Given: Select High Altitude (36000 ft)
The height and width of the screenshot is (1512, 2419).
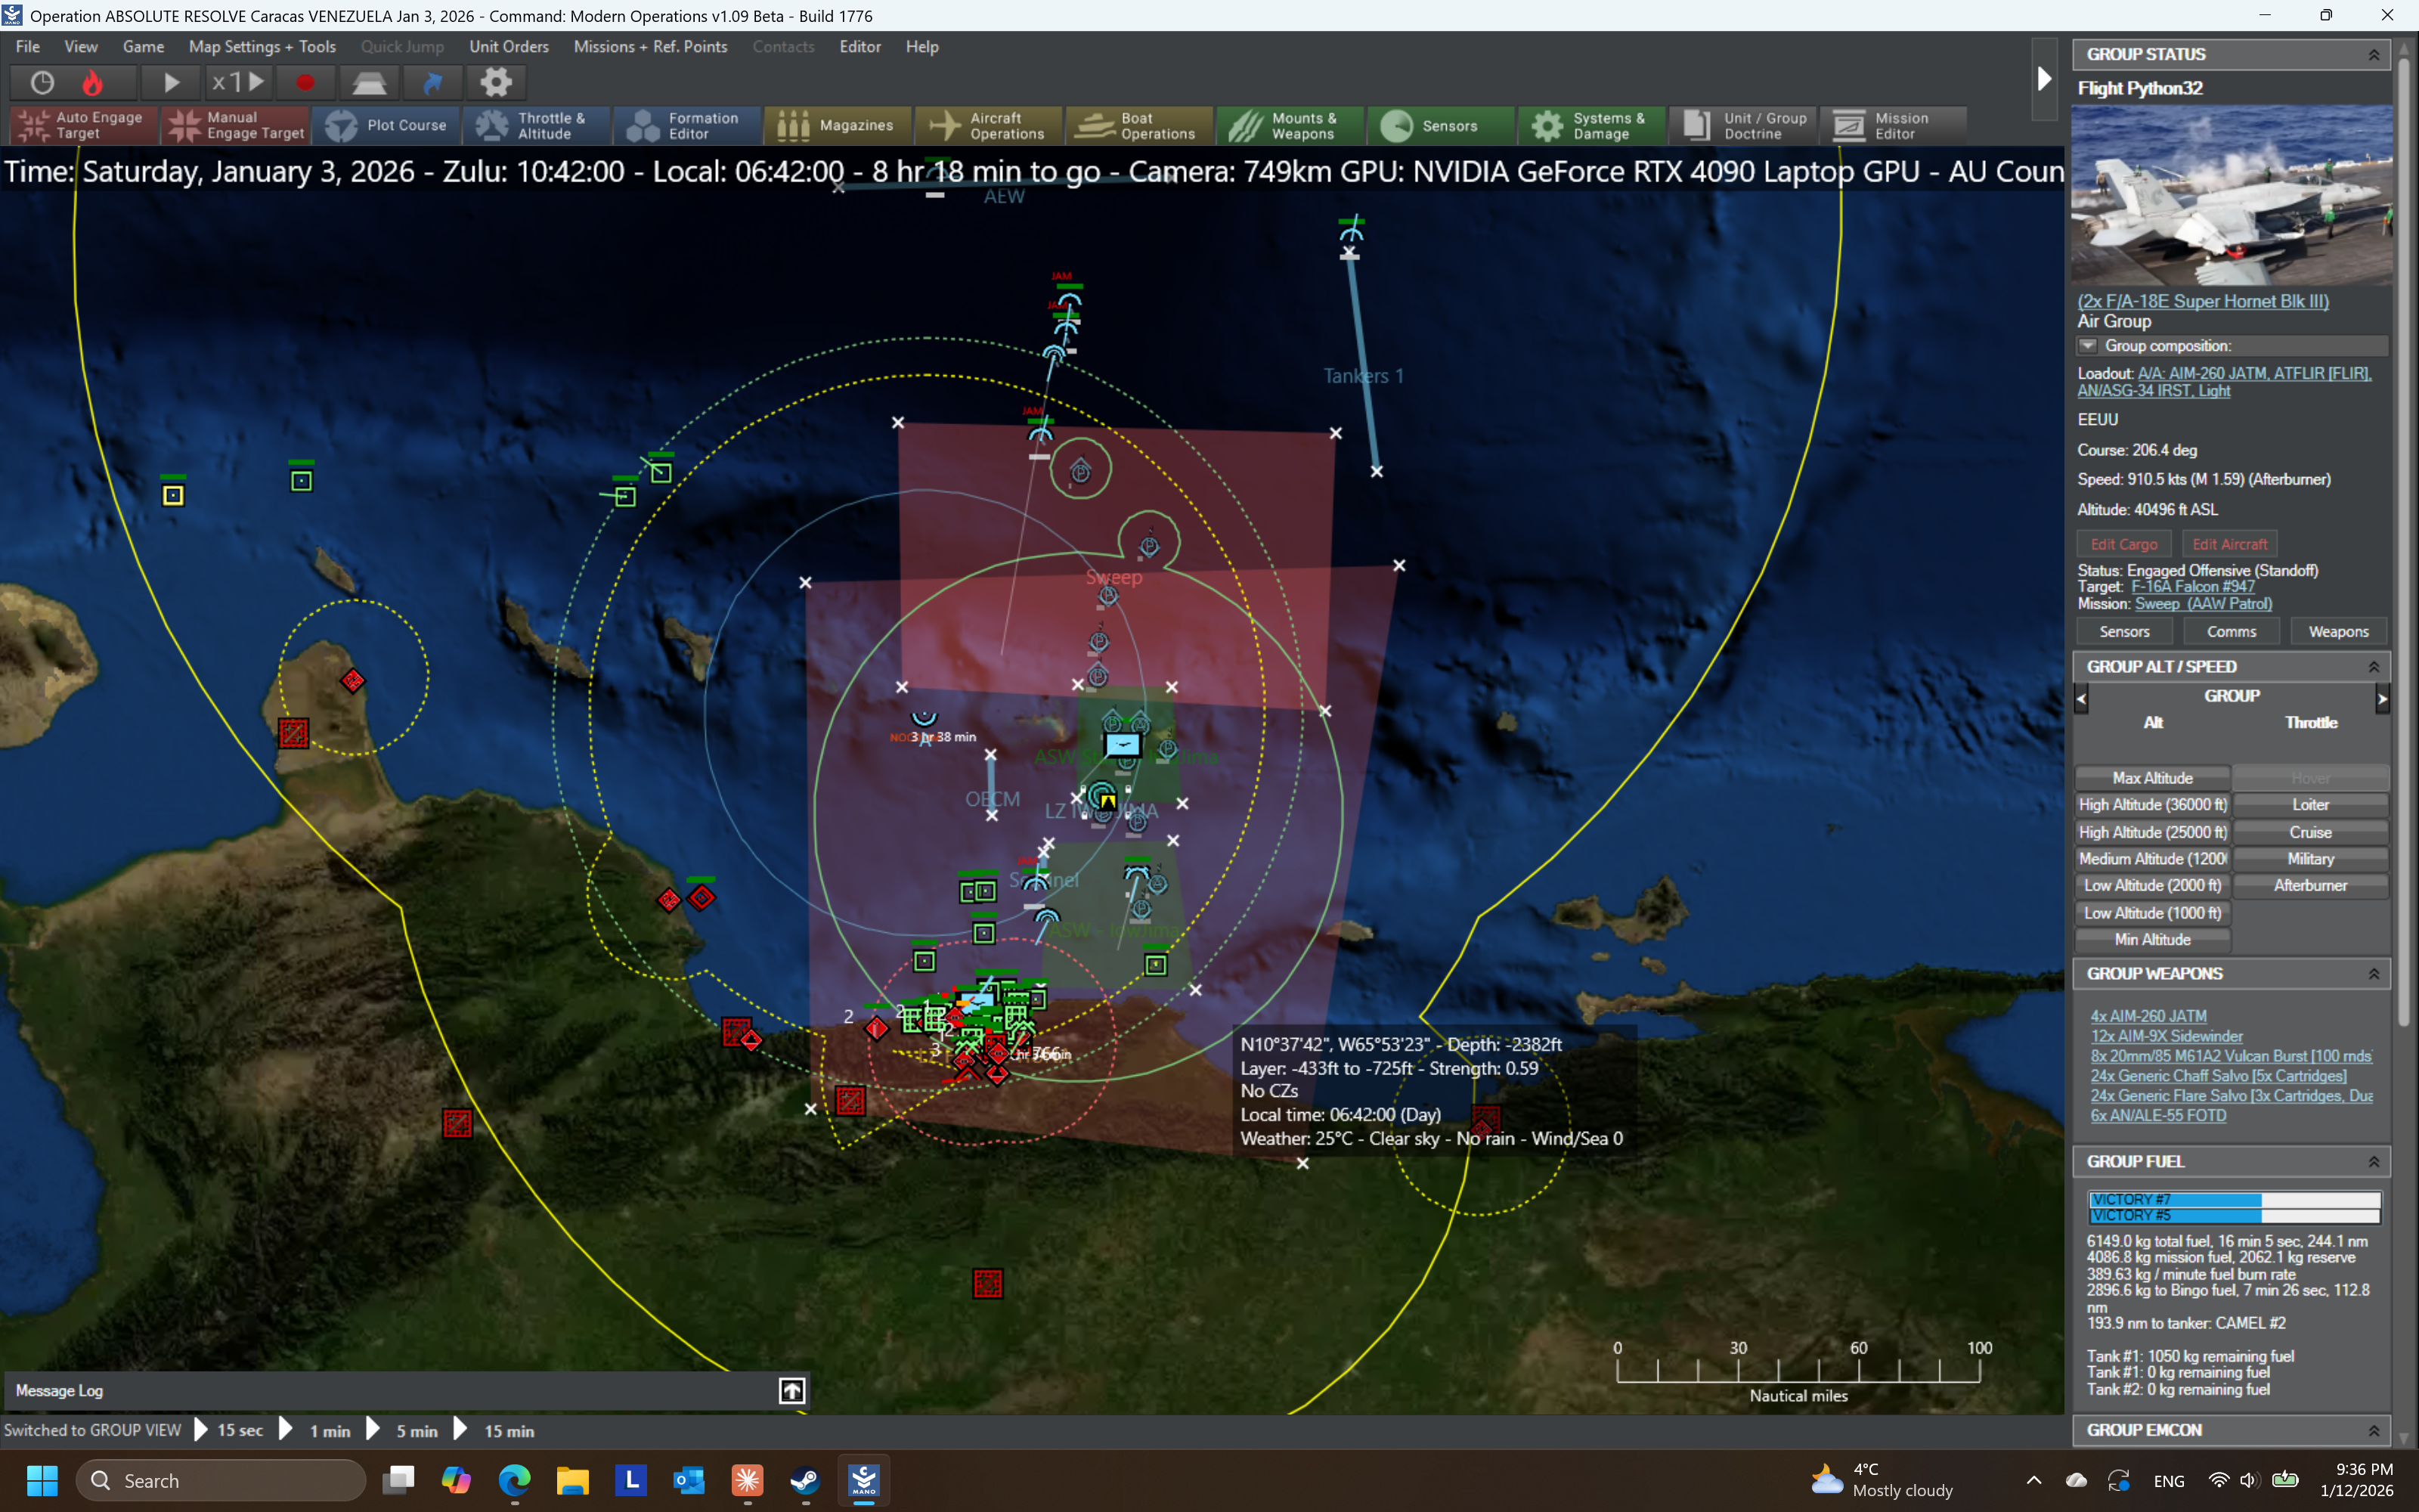Looking at the screenshot, I should point(2152,805).
